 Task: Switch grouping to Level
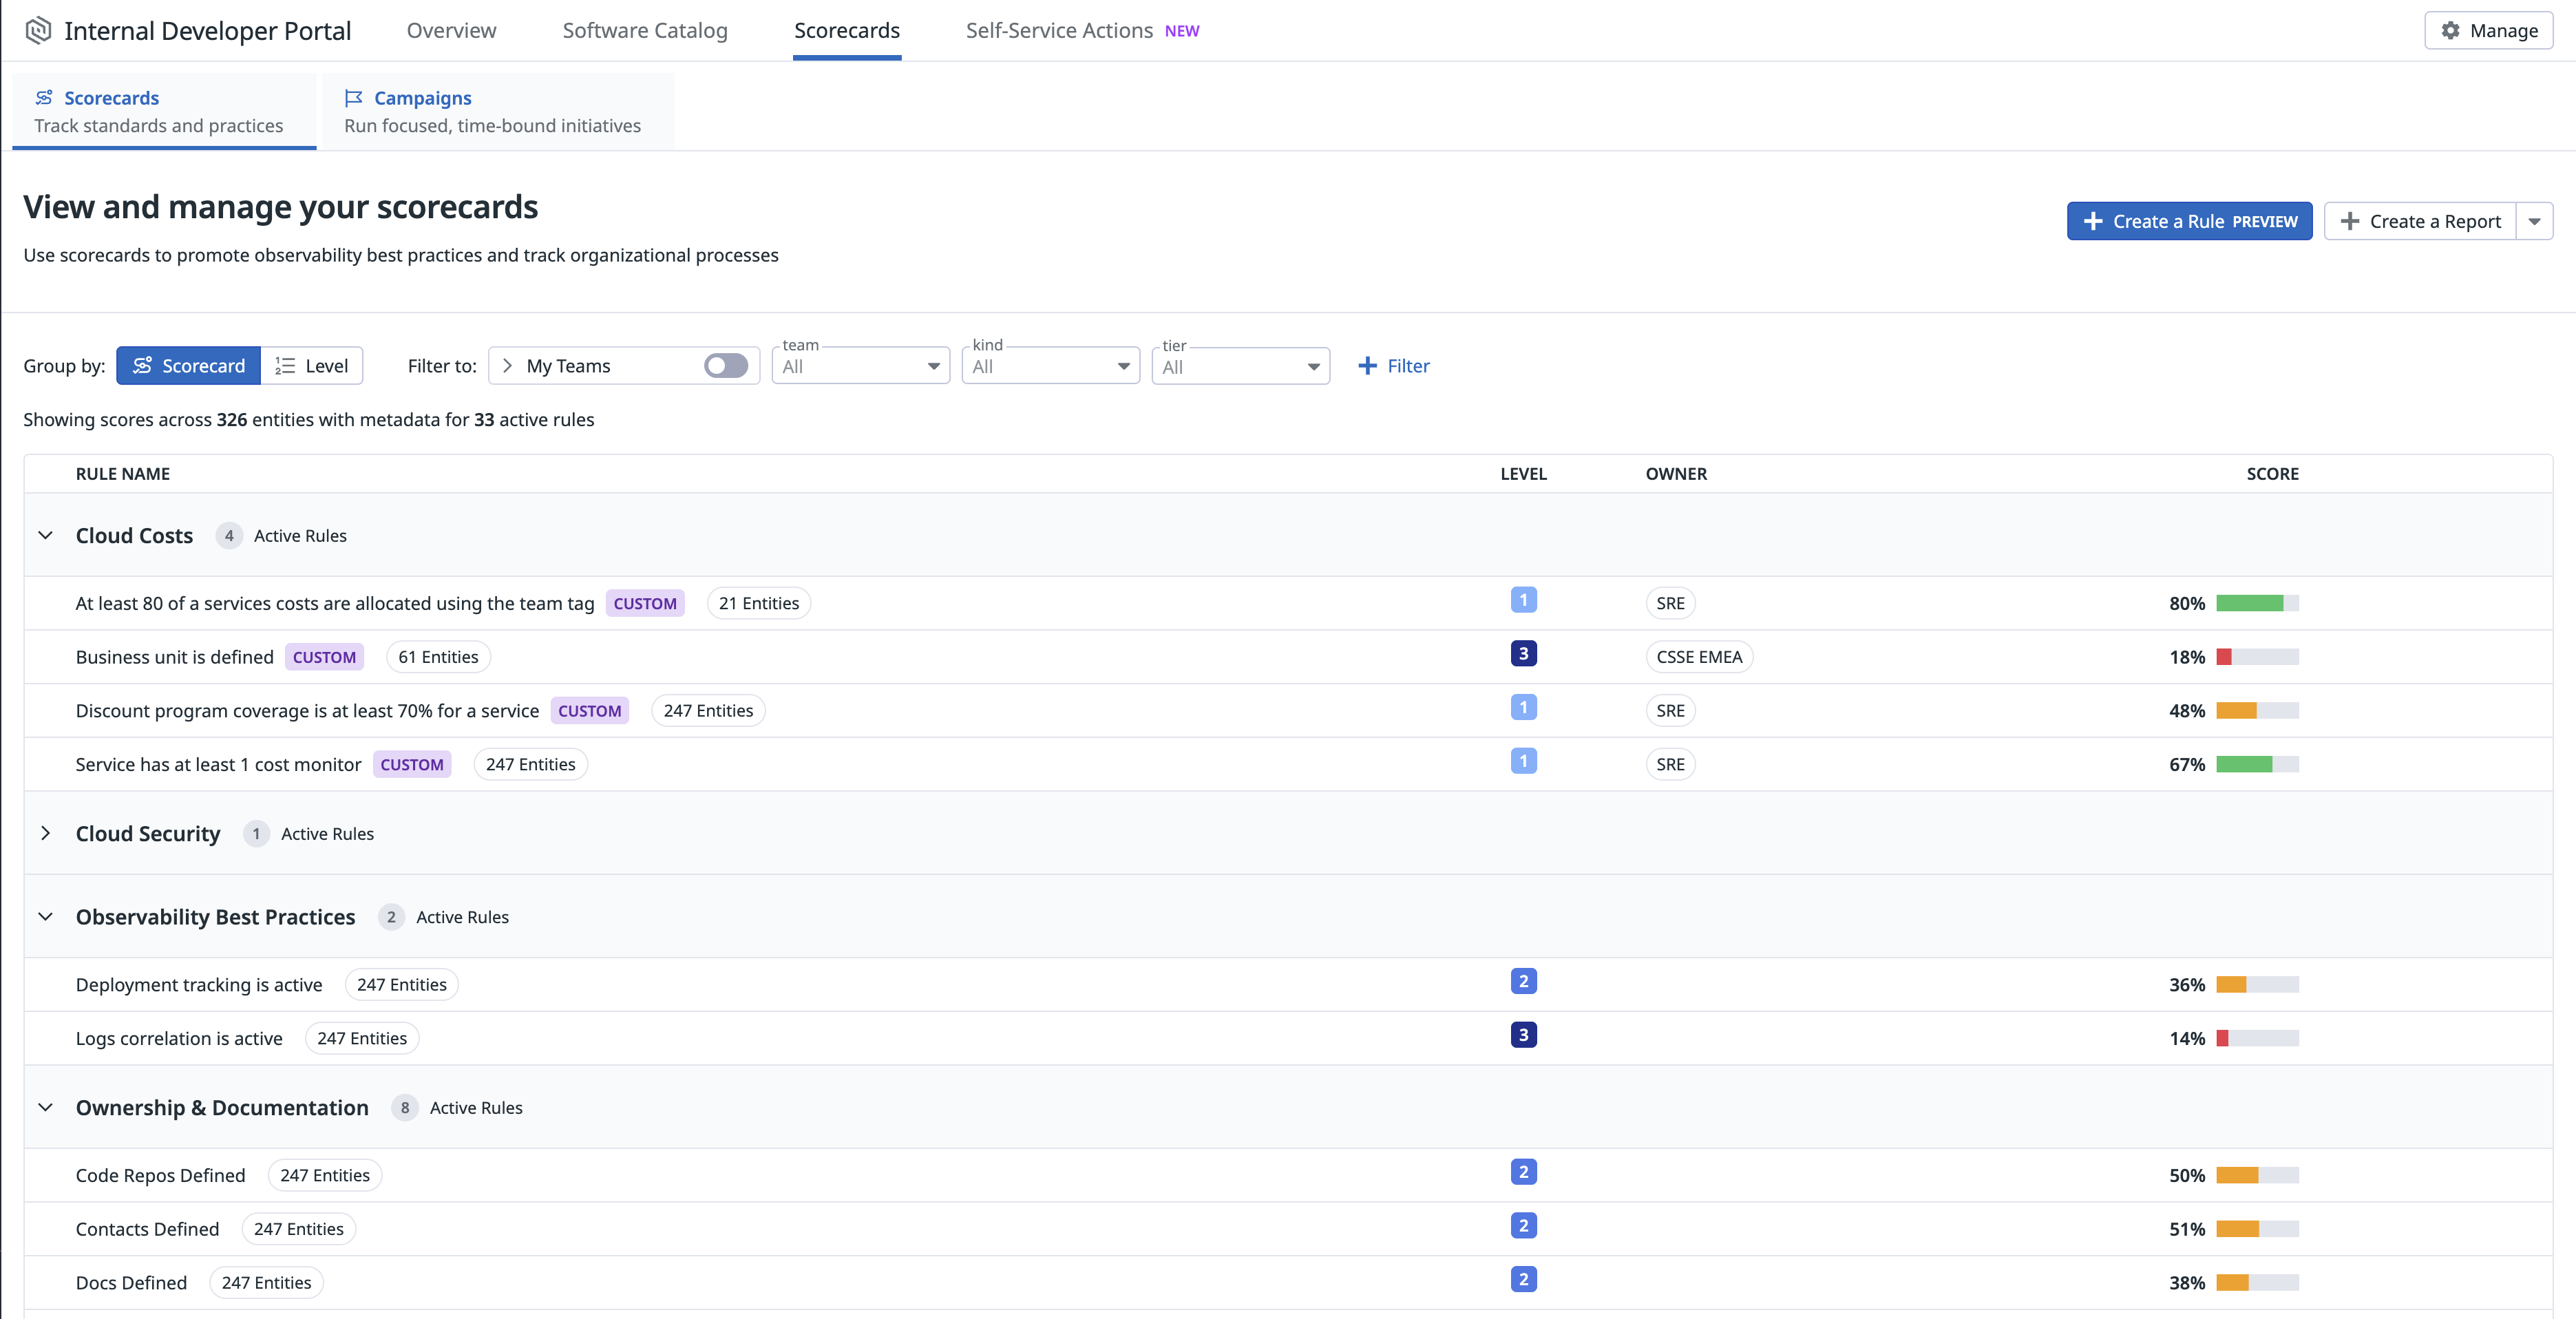pyautogui.click(x=312, y=366)
